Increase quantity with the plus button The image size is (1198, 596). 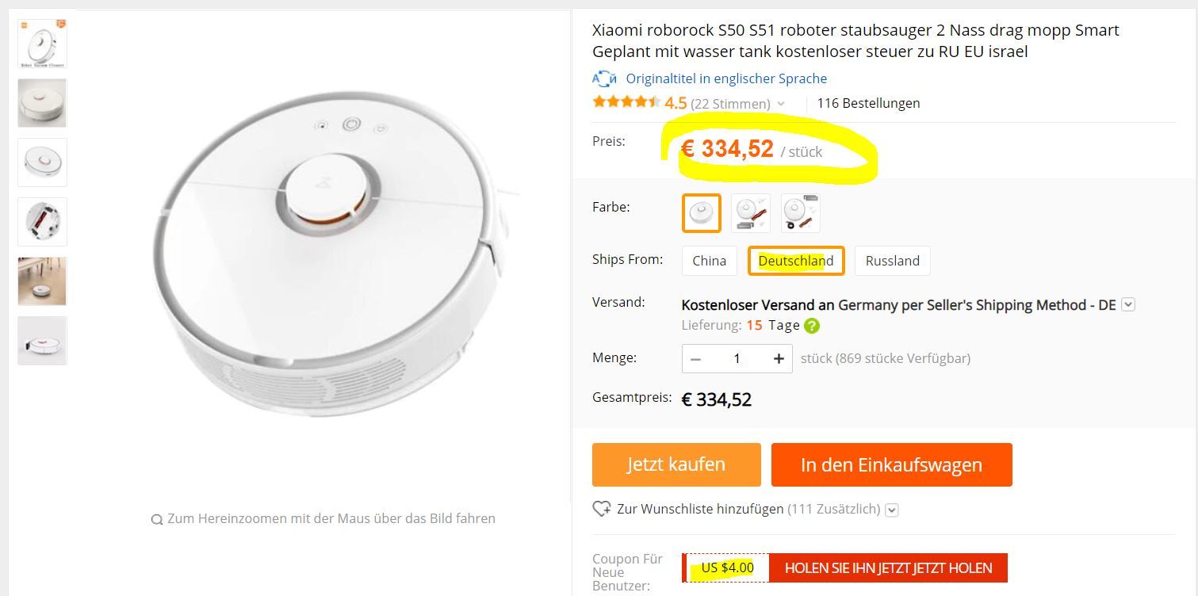coord(779,359)
